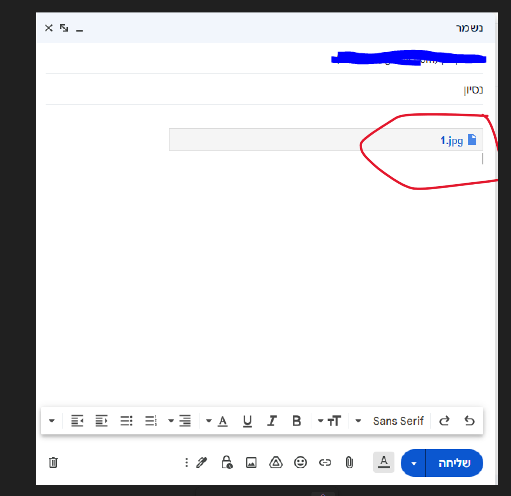Click the שליחה send button
Viewport: 511px width, 496px height.
point(454,463)
